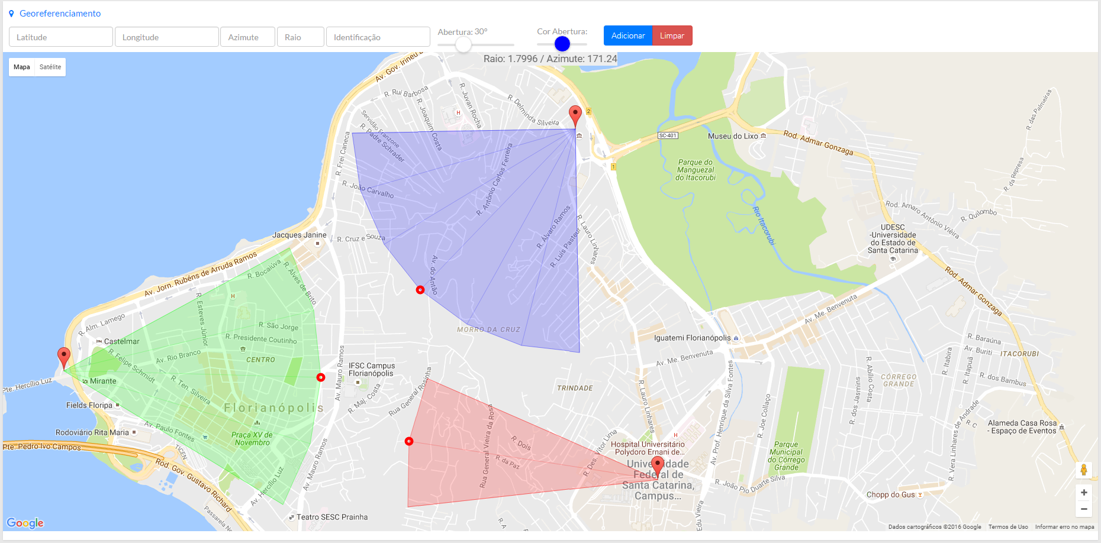
Task: Open Termos de Uso link
Action: (x=1008, y=526)
